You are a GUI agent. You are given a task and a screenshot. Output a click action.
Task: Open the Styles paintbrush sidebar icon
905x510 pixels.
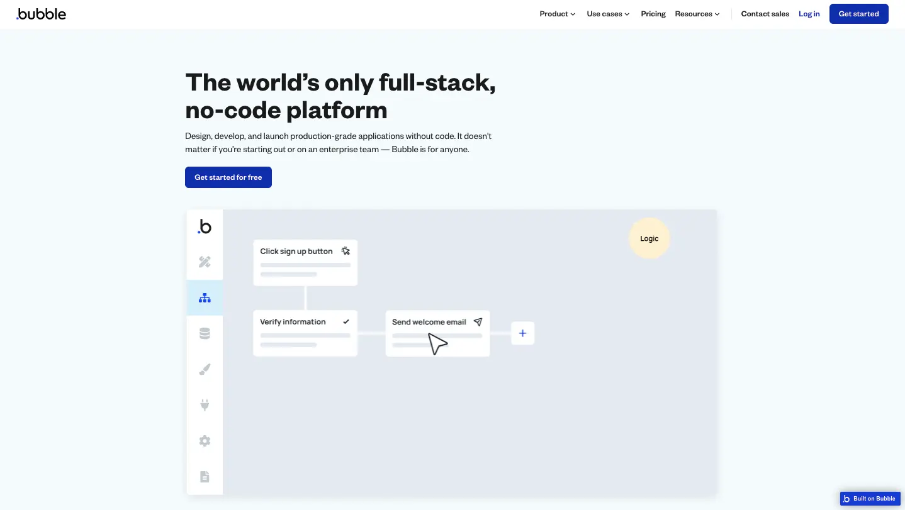pyautogui.click(x=205, y=369)
